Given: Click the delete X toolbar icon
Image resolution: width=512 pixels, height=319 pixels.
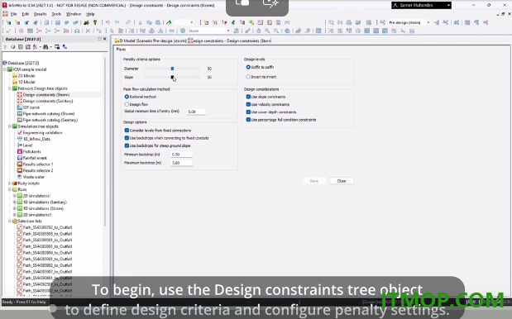Looking at the screenshot, I should tap(88, 31).
